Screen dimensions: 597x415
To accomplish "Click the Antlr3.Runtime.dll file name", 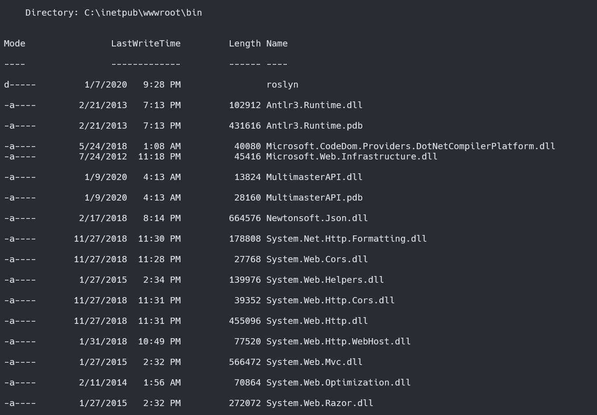I will pyautogui.click(x=314, y=105).
